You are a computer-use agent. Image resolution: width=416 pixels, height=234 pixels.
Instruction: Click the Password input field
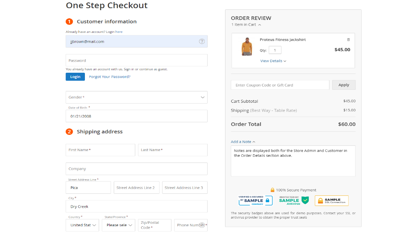pos(136,61)
